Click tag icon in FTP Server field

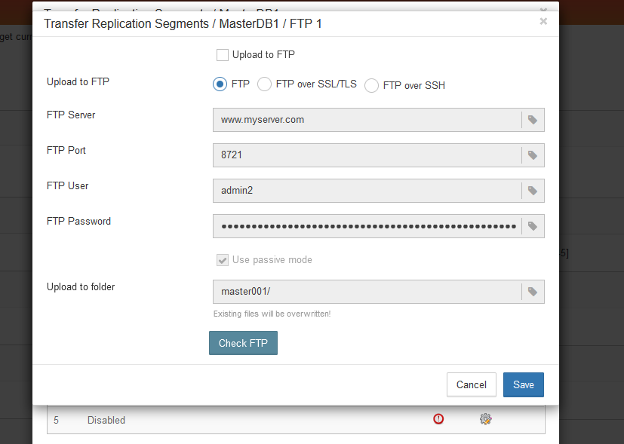point(533,120)
